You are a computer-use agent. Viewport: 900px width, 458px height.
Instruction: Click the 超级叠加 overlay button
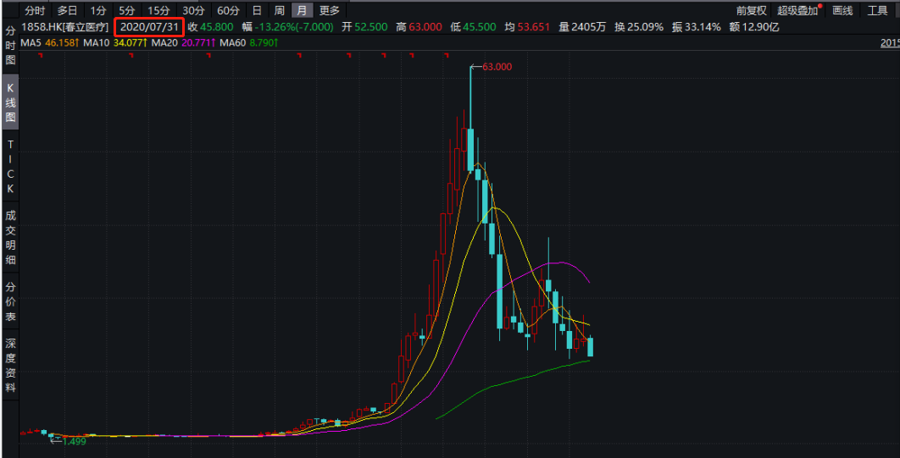tap(797, 10)
